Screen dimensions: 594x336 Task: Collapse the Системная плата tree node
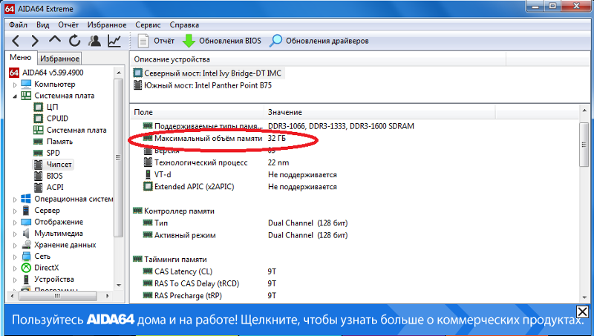point(14,96)
